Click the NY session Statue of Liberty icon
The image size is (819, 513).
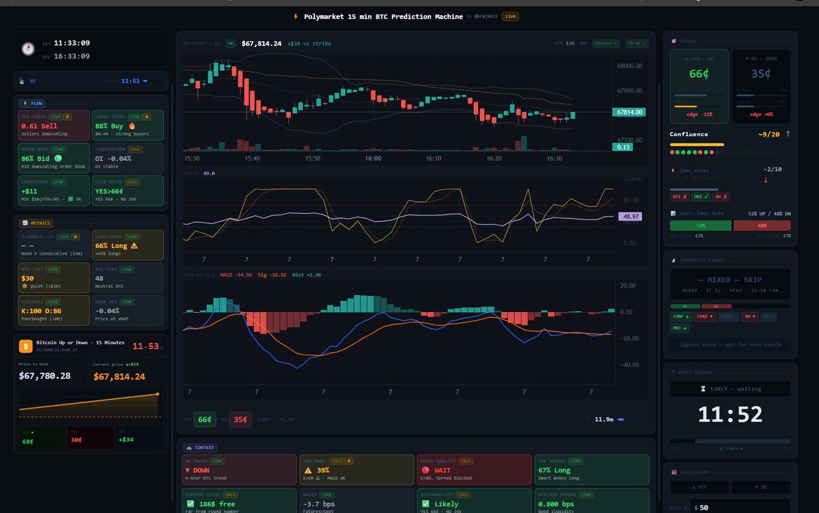(x=22, y=81)
